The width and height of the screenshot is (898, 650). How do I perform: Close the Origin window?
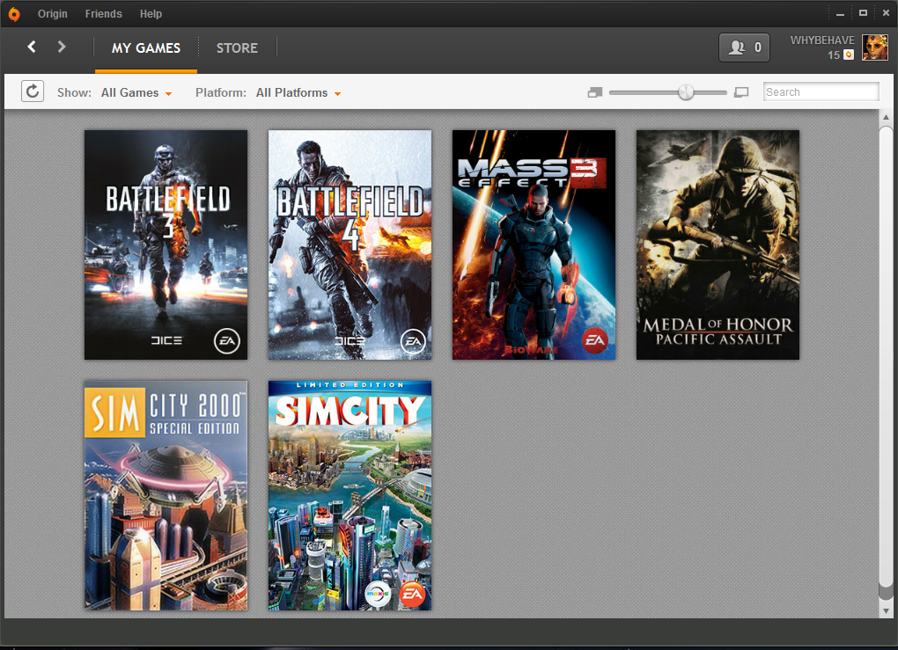tap(886, 12)
